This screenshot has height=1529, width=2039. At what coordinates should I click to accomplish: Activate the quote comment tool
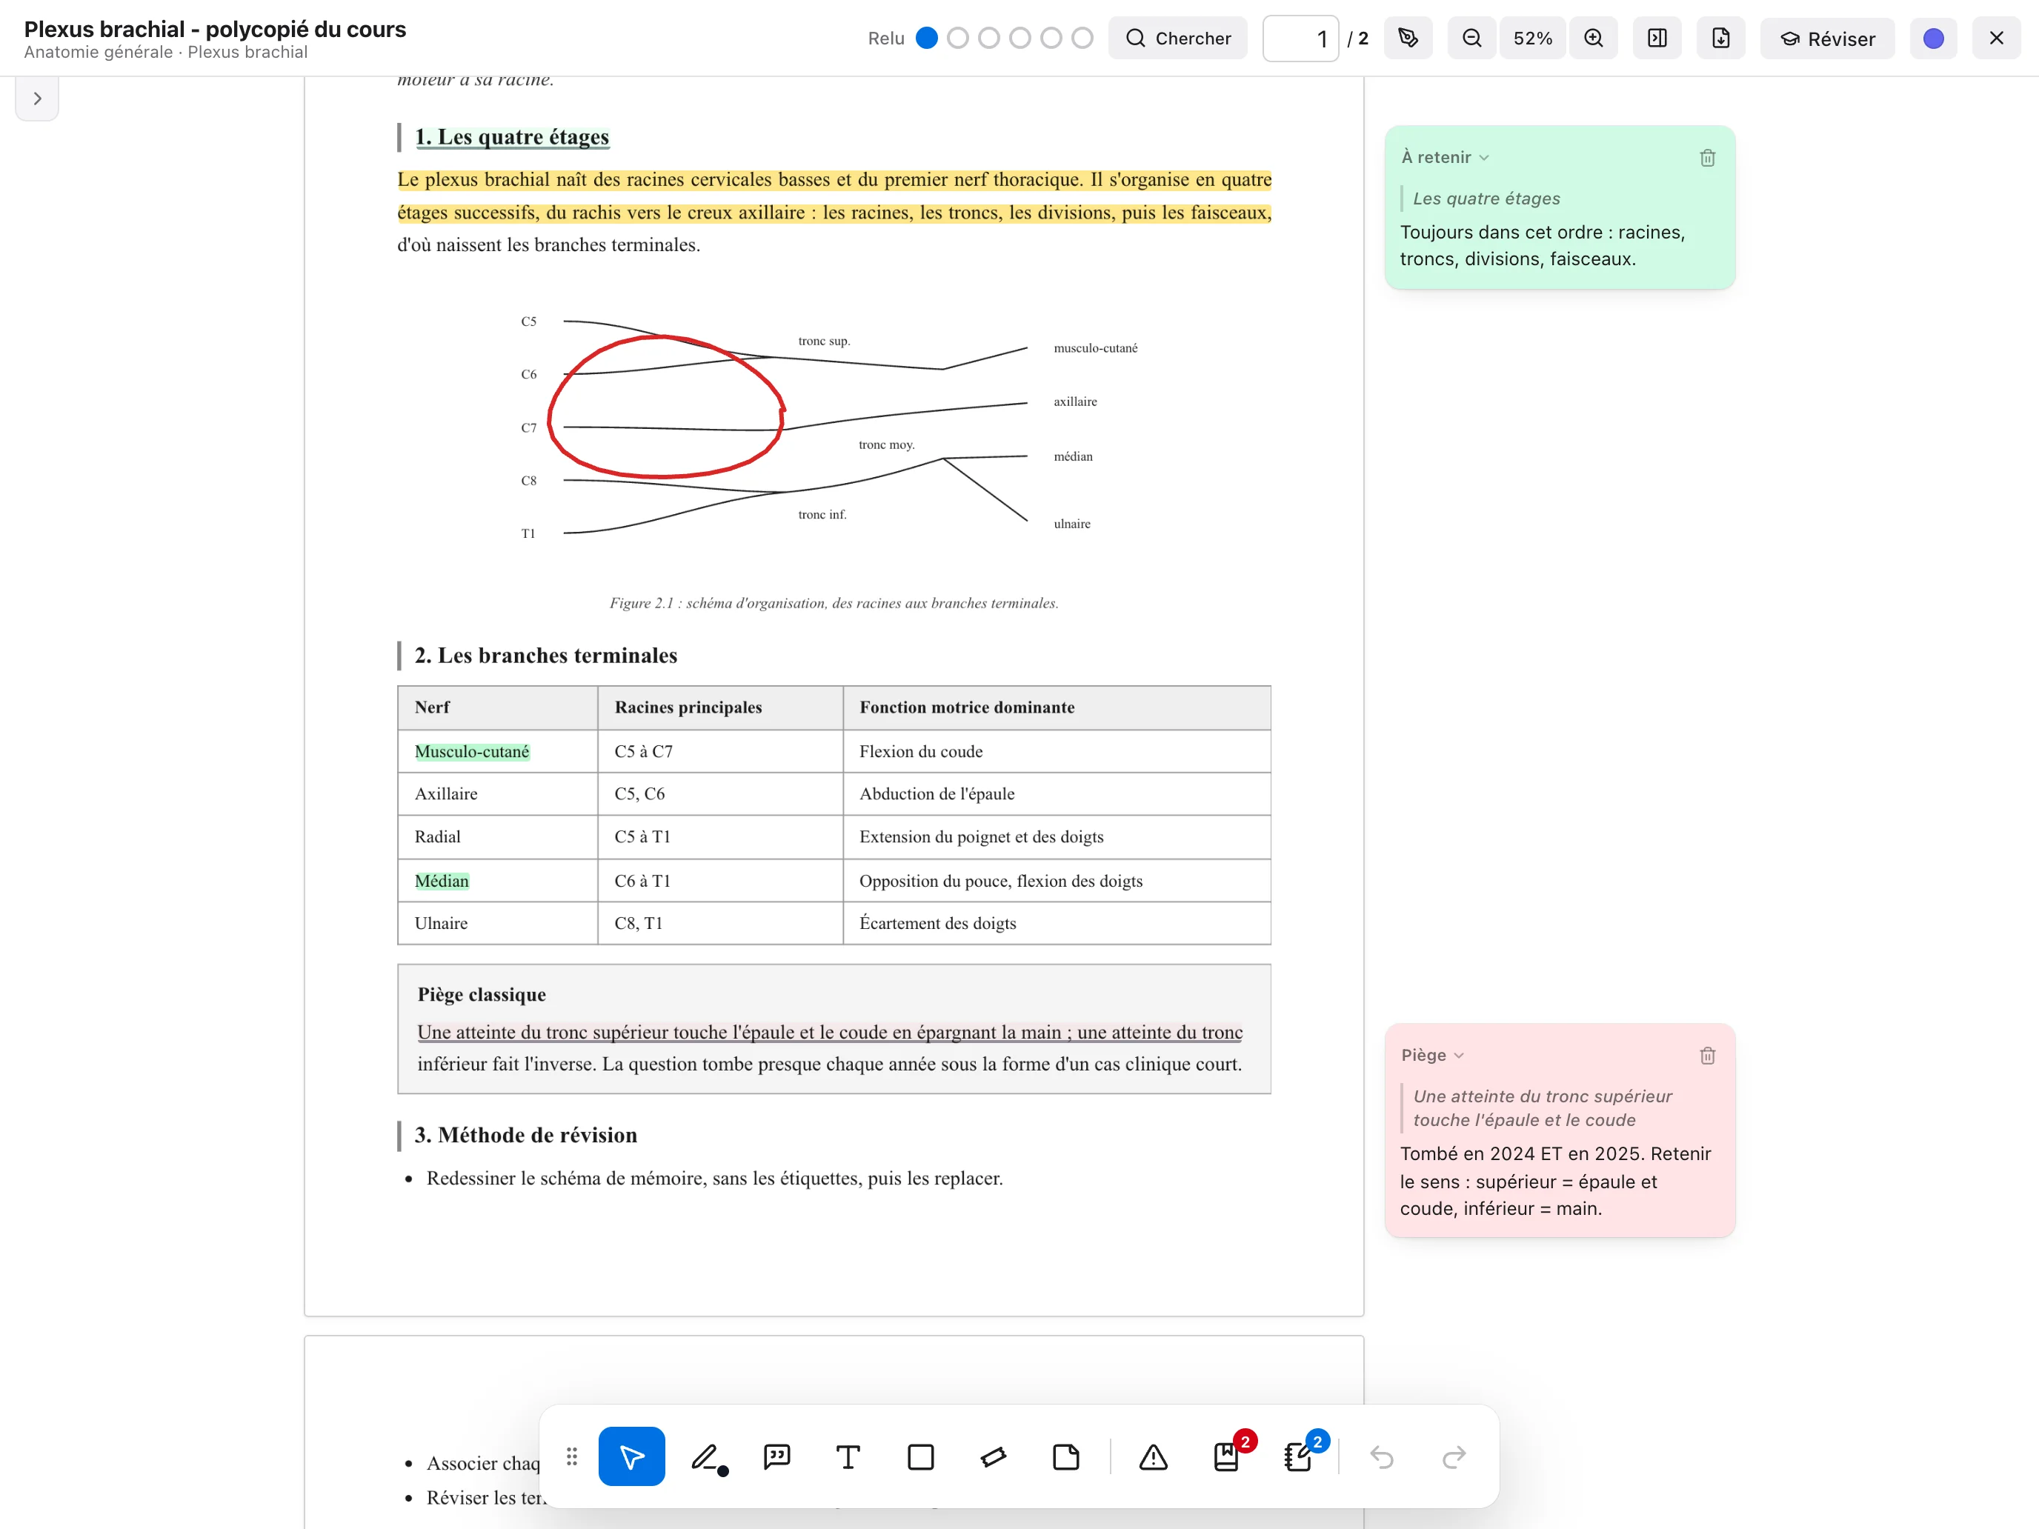coord(777,1456)
